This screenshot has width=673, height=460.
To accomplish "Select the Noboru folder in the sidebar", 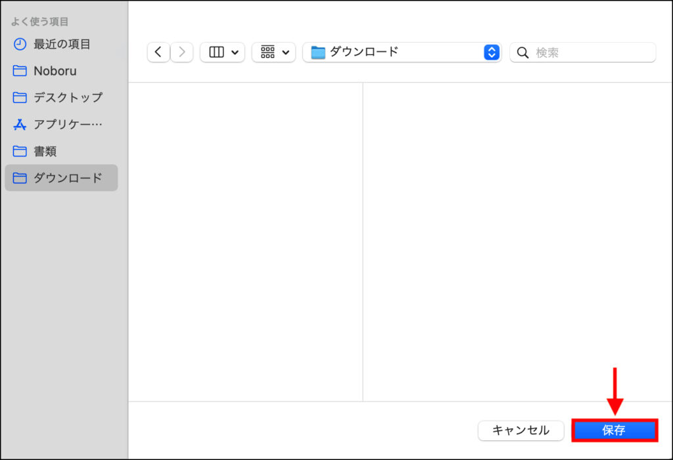I will (61, 71).
